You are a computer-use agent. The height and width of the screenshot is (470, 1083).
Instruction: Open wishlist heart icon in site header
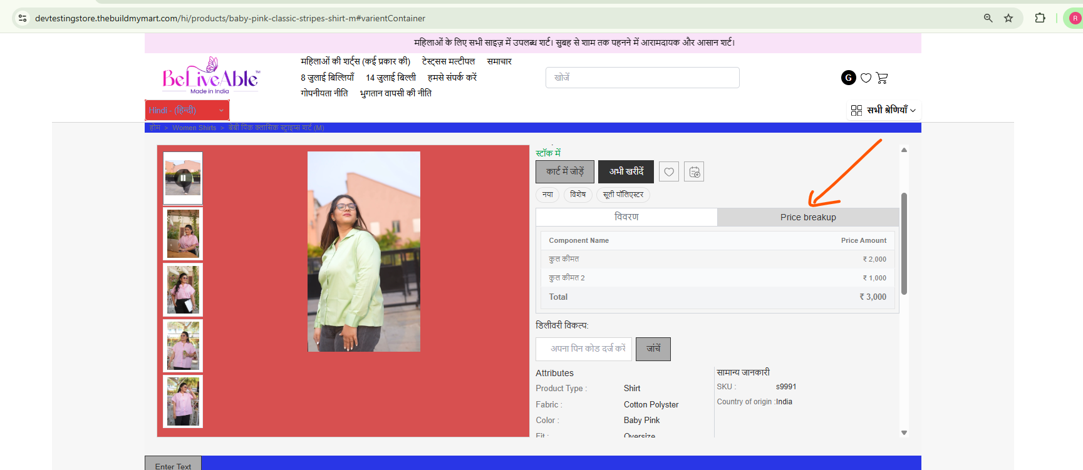click(866, 78)
